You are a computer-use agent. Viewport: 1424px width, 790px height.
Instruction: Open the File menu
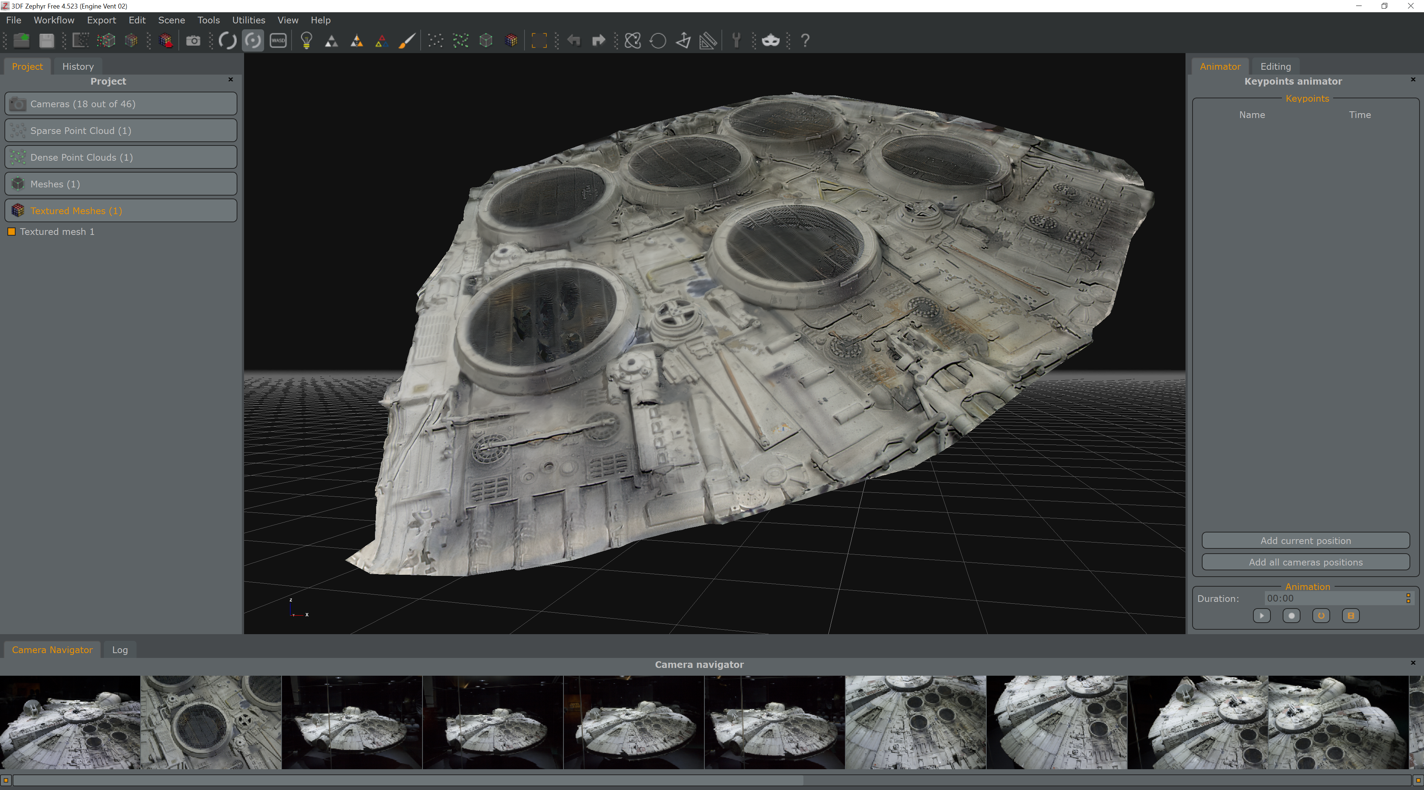pos(14,20)
